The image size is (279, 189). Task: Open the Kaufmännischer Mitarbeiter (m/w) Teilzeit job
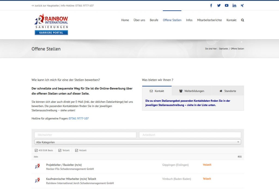point(71,179)
